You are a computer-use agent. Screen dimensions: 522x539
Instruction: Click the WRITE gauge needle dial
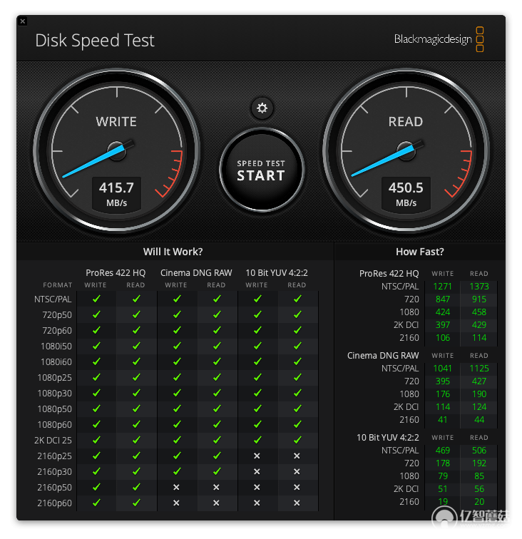tap(116, 150)
